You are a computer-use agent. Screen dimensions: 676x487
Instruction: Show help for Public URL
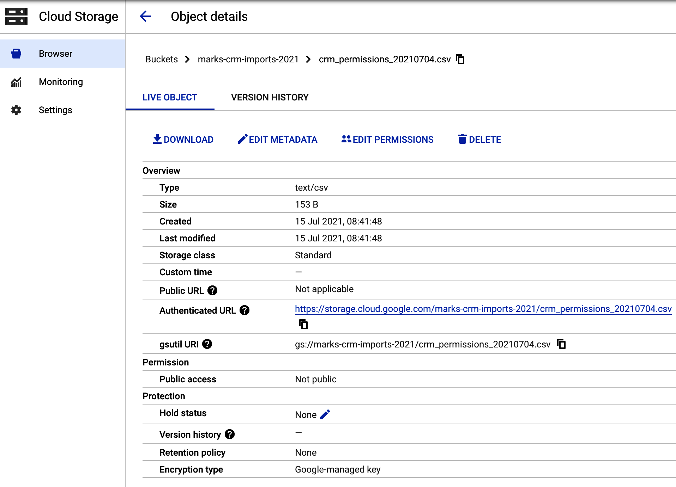point(212,290)
